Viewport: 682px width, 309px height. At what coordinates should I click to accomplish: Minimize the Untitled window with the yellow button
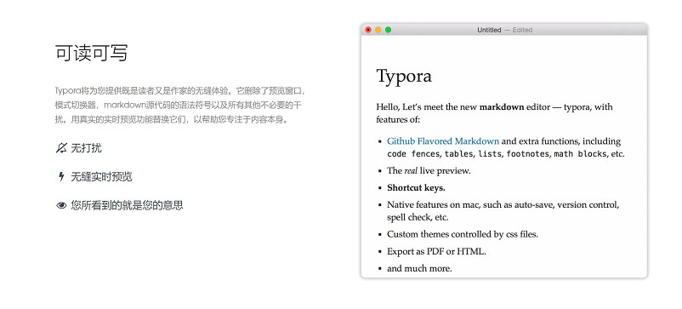[x=378, y=30]
